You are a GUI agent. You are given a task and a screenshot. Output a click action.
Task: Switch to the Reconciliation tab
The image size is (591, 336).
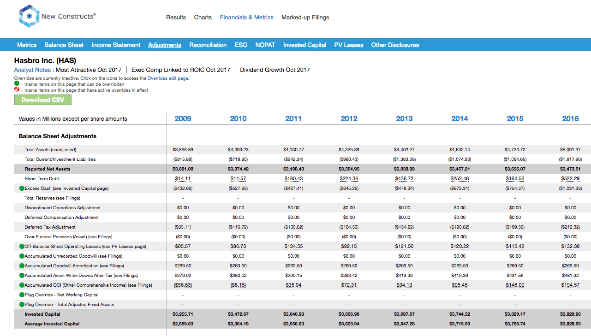tap(208, 45)
